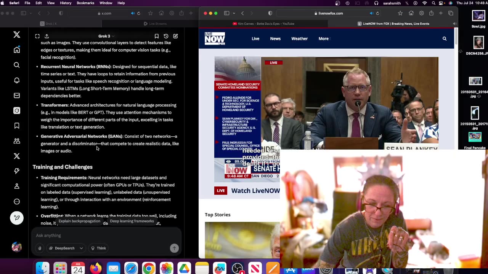Share the Grok conversation
Viewport: 488px width, 274px height.
point(47,36)
